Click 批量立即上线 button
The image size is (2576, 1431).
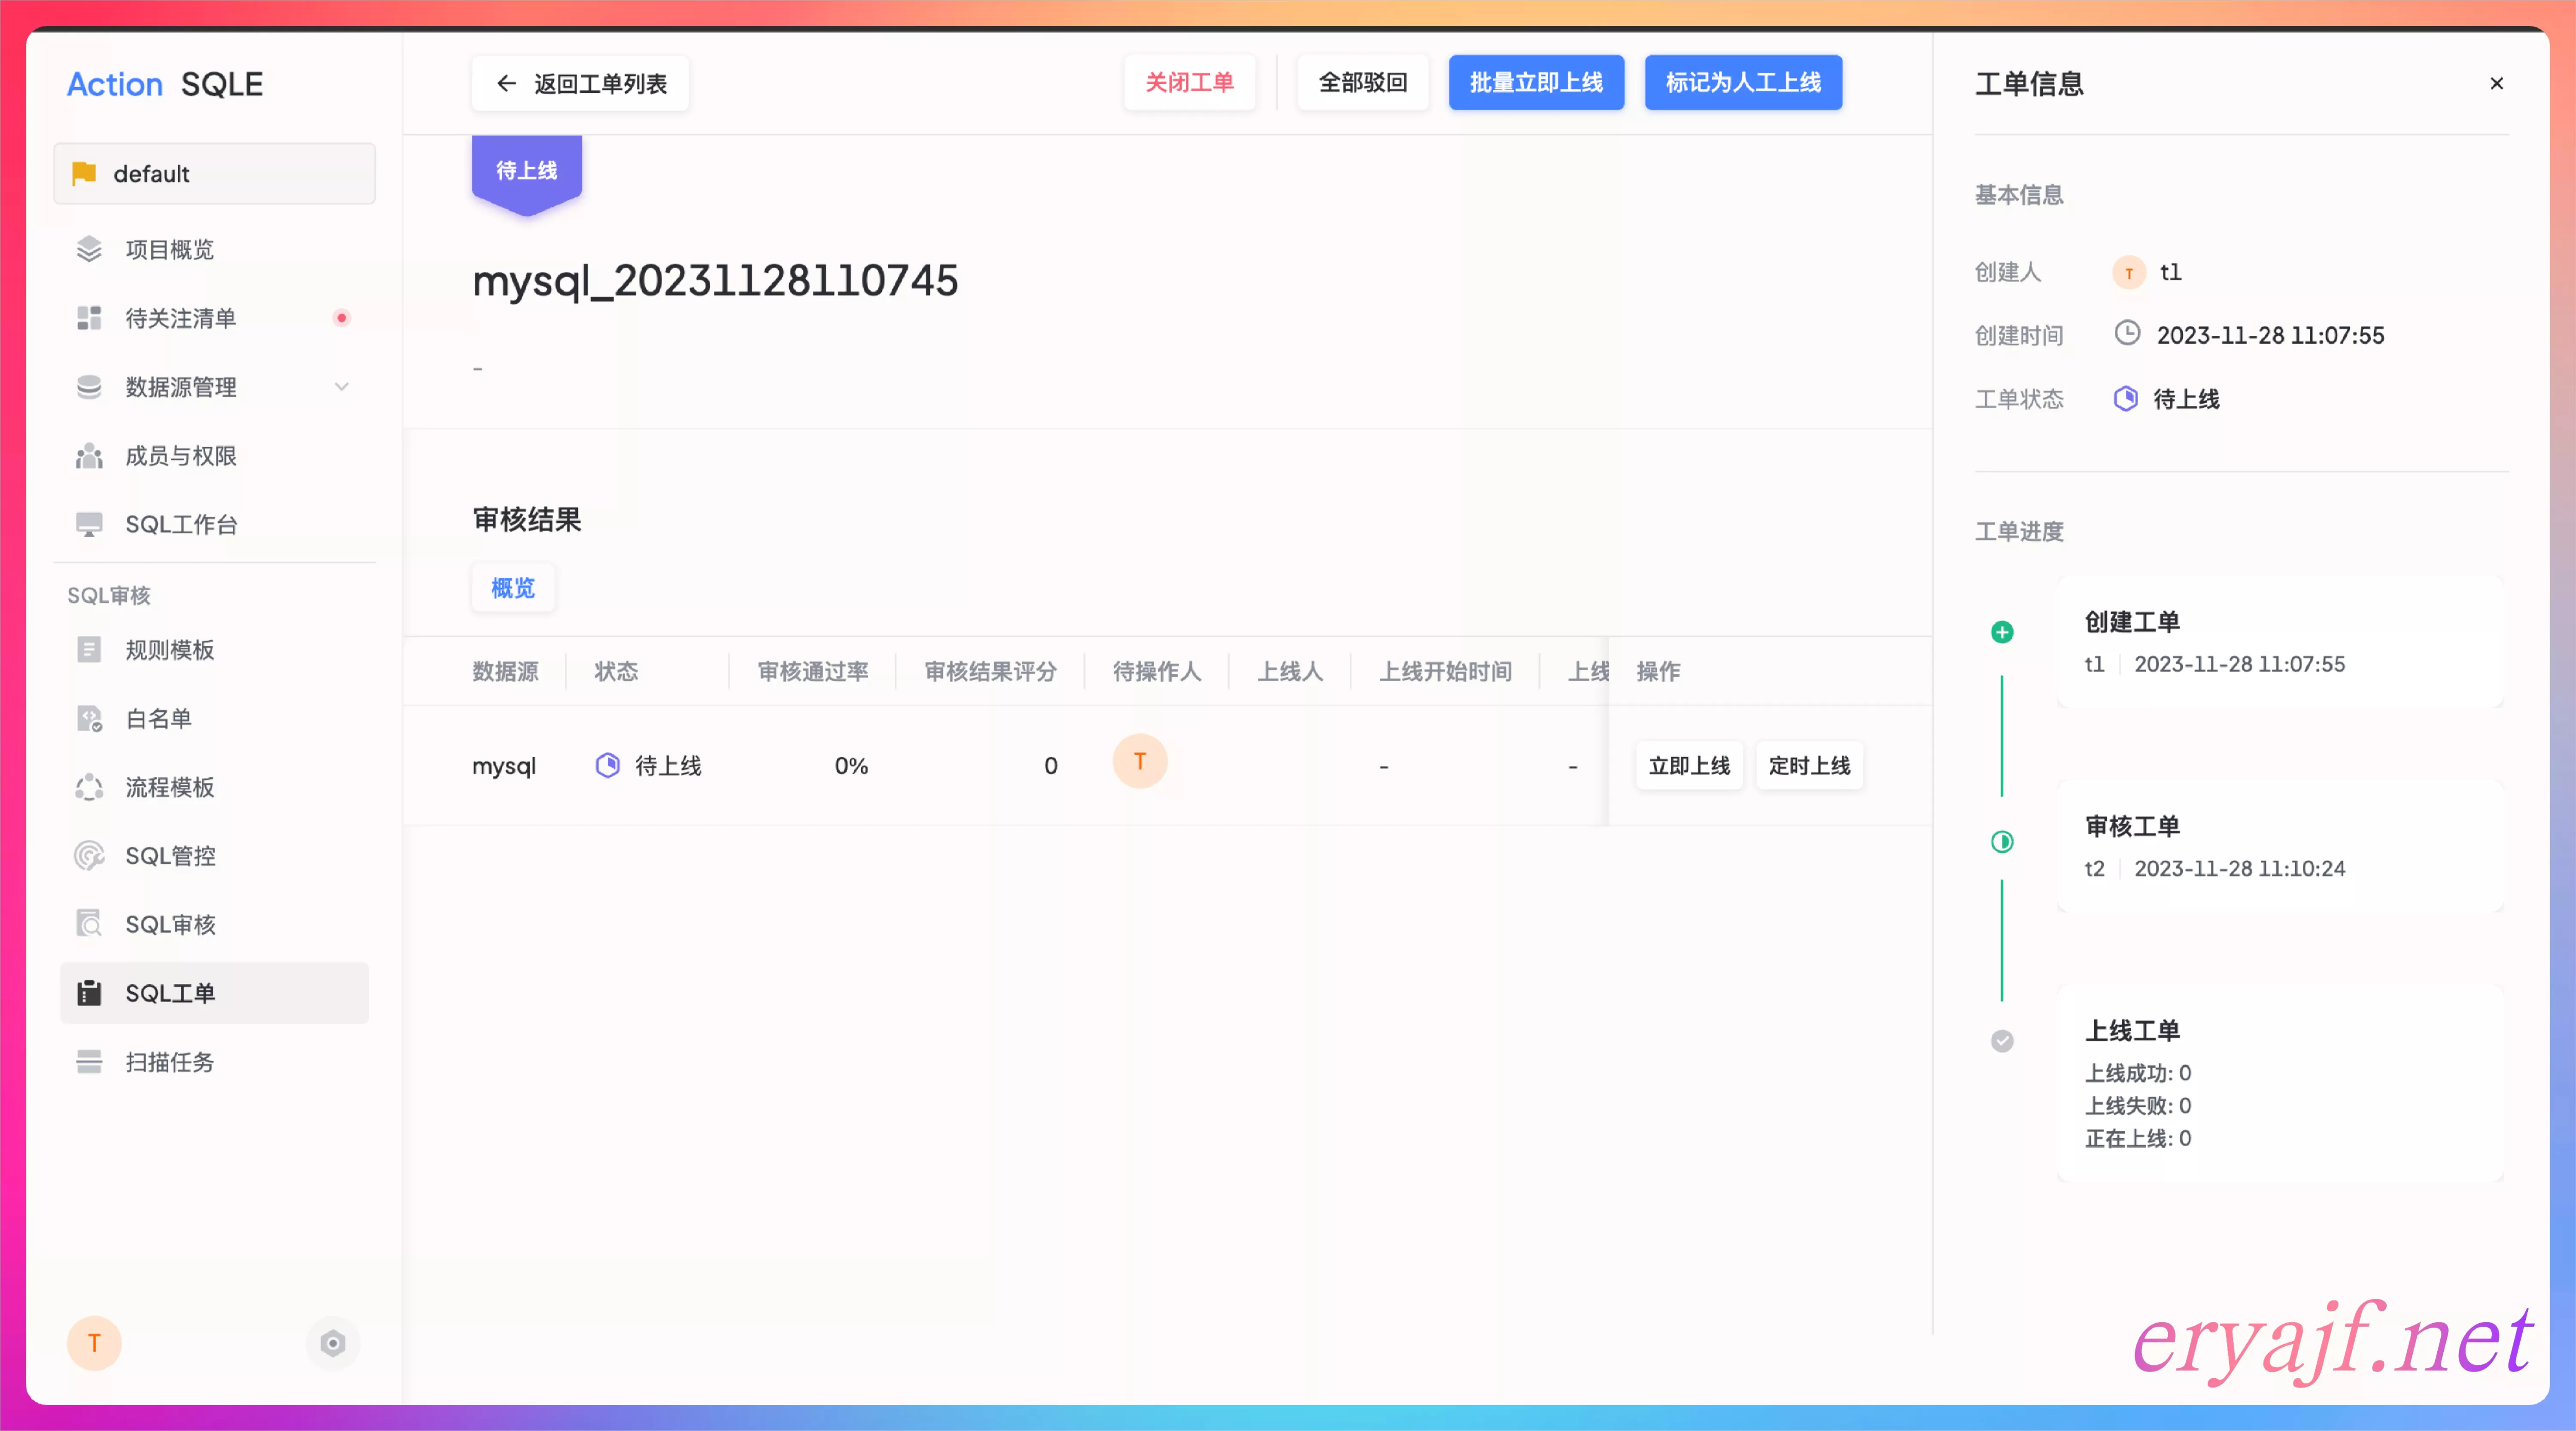point(1536,83)
